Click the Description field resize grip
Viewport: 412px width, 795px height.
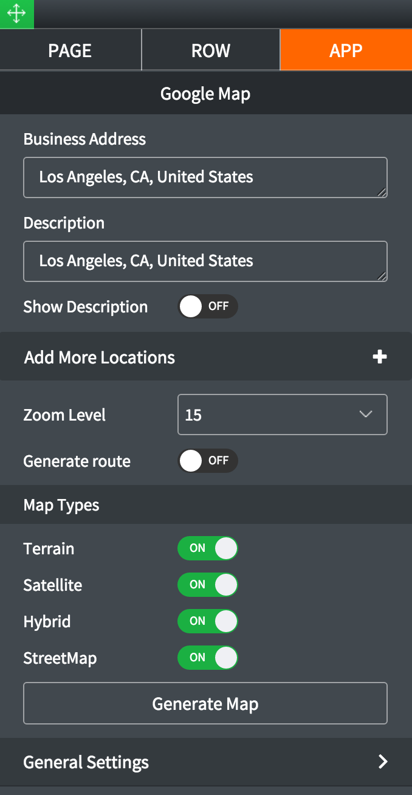click(x=381, y=276)
